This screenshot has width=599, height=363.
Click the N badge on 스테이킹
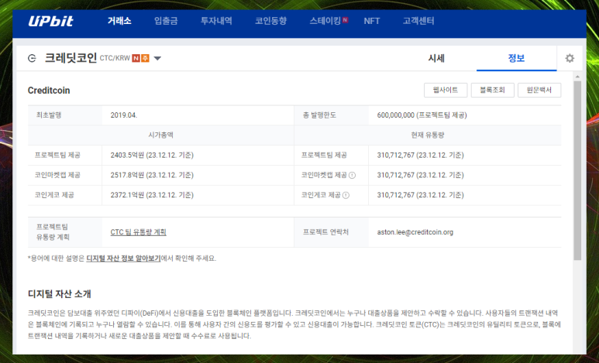click(x=345, y=20)
